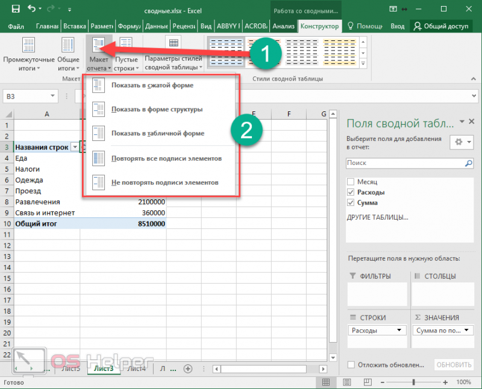Click the ОБНОВИТЬ button
482x389 pixels.
454,365
